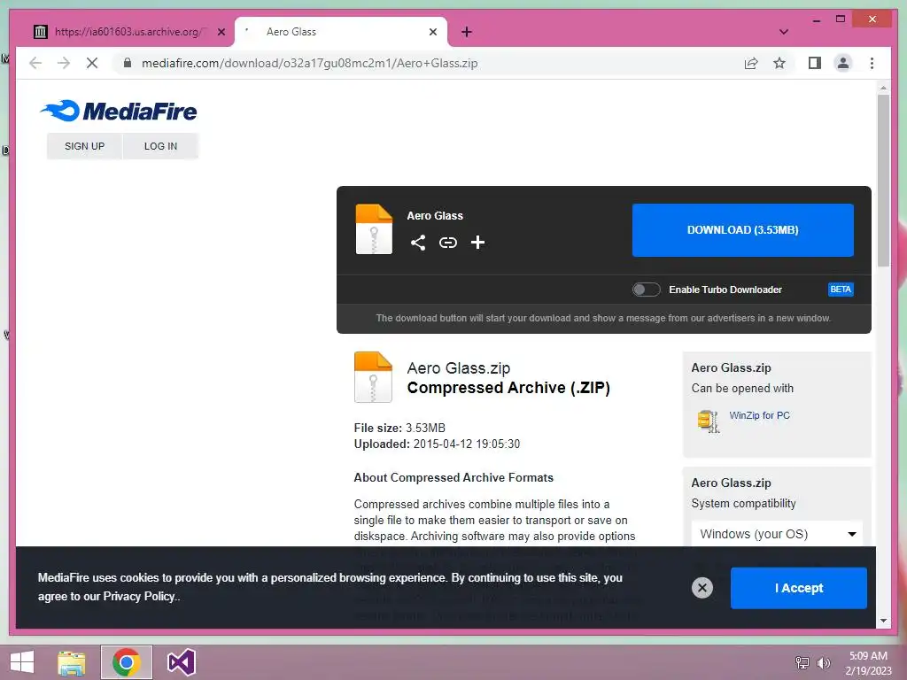Click the scrollbar up arrow

(x=883, y=88)
